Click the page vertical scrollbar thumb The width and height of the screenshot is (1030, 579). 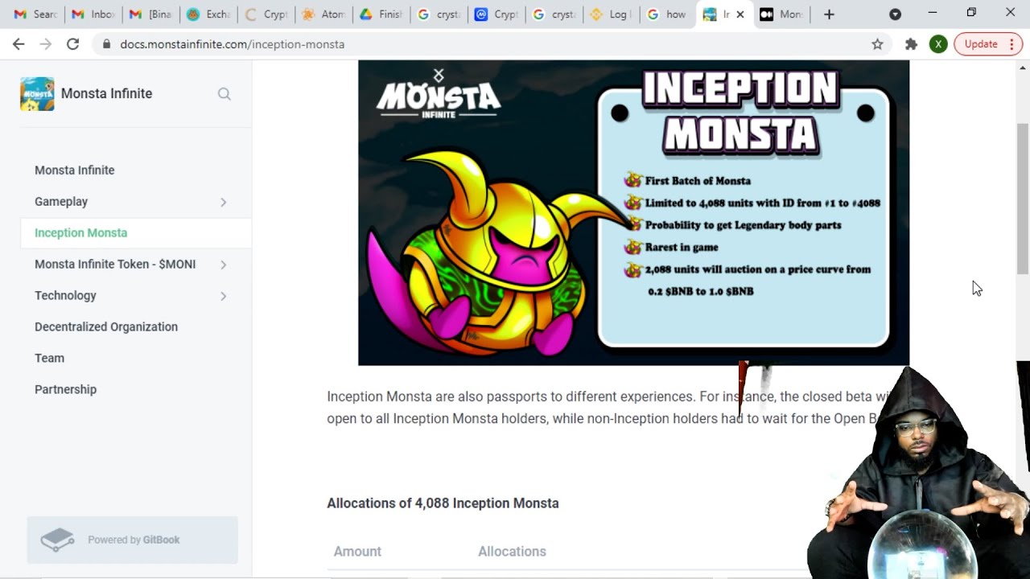point(1023,199)
